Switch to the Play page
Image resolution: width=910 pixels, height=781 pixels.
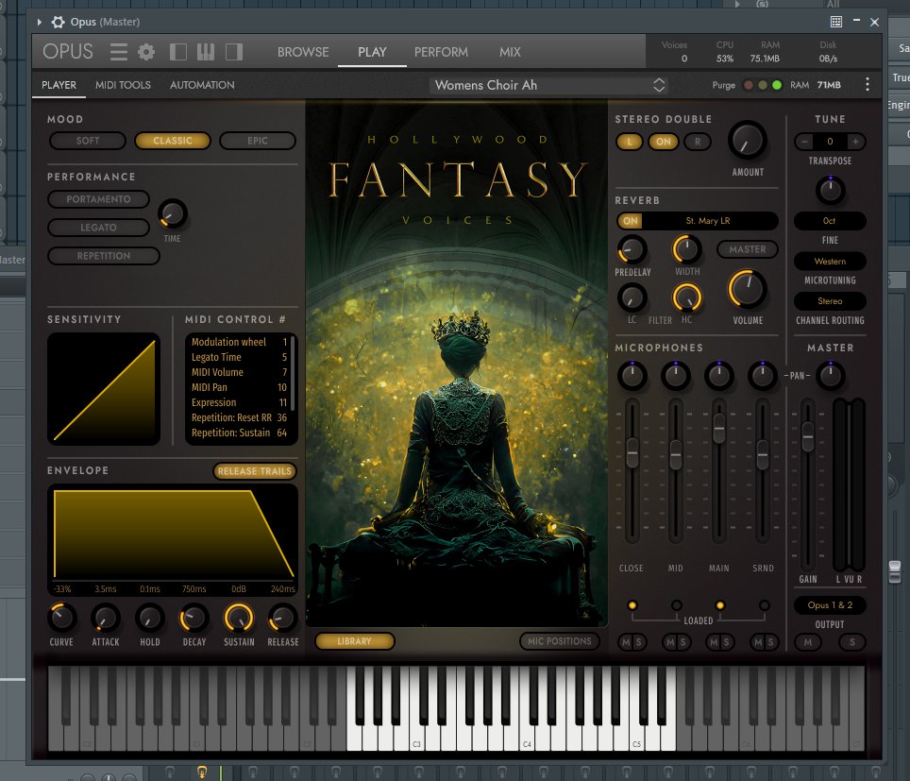tap(372, 52)
